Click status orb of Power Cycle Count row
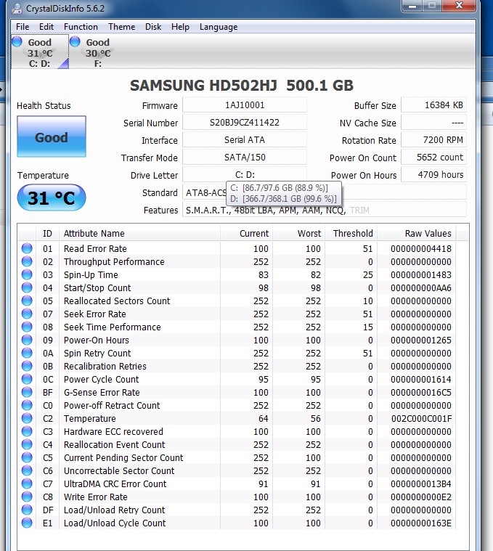The height and width of the screenshot is (551, 493). pos(27,379)
